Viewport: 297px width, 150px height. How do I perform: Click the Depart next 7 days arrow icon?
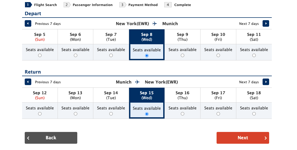266,24
